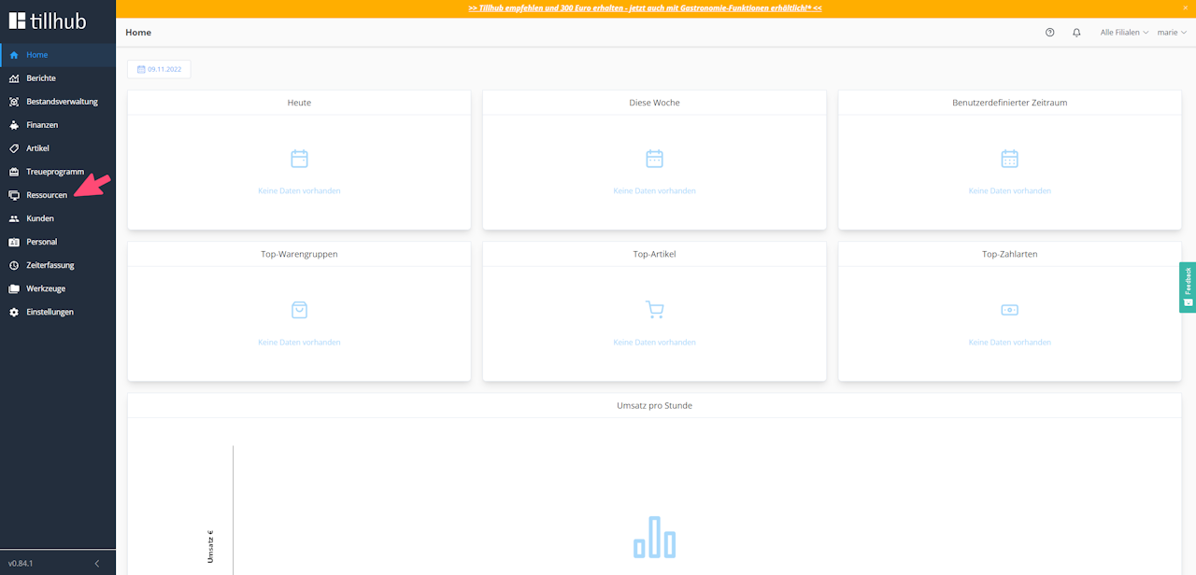The image size is (1196, 575).
Task: Click the Berichte chart icon
Action: point(14,78)
